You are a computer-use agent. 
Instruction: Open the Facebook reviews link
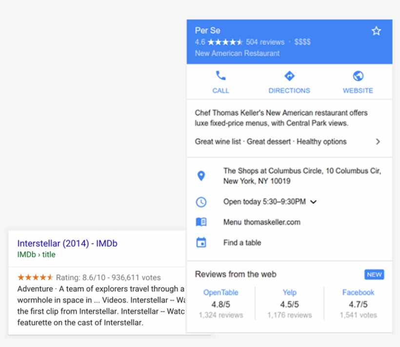[x=358, y=292]
